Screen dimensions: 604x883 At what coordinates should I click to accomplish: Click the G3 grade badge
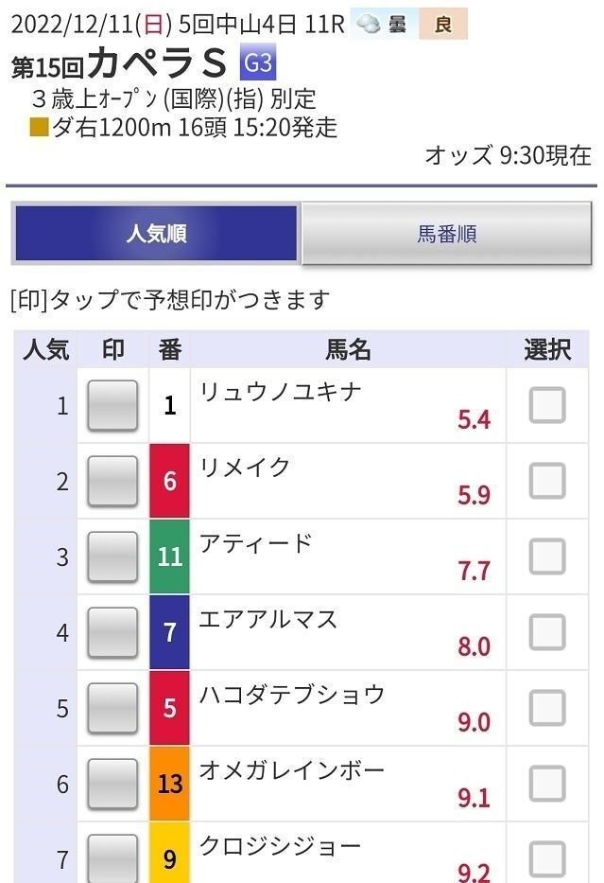pyautogui.click(x=258, y=63)
